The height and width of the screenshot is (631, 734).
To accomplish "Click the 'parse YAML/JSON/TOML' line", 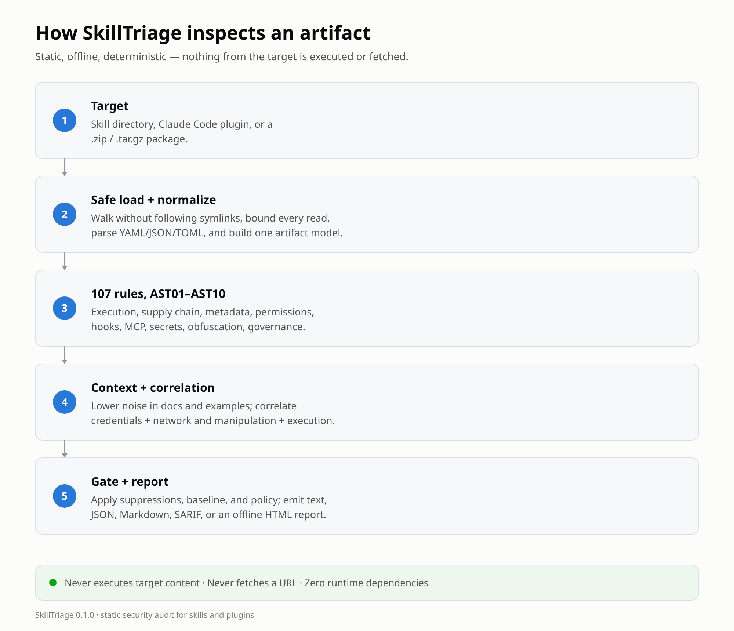I will [217, 233].
